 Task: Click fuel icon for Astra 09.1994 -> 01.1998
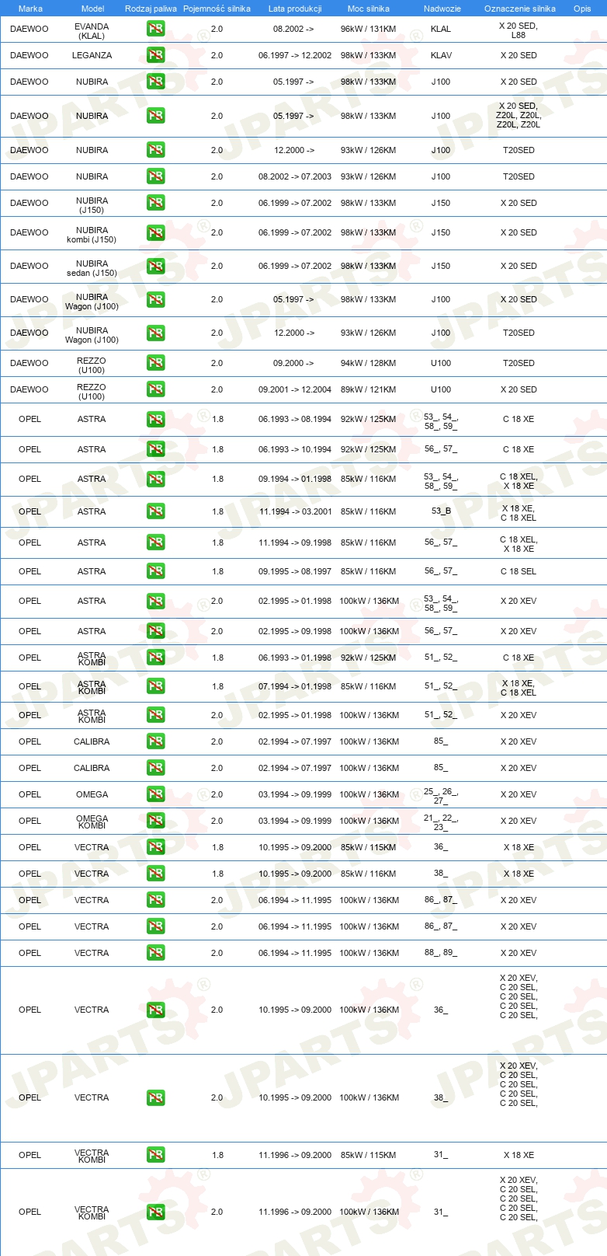coord(155,479)
